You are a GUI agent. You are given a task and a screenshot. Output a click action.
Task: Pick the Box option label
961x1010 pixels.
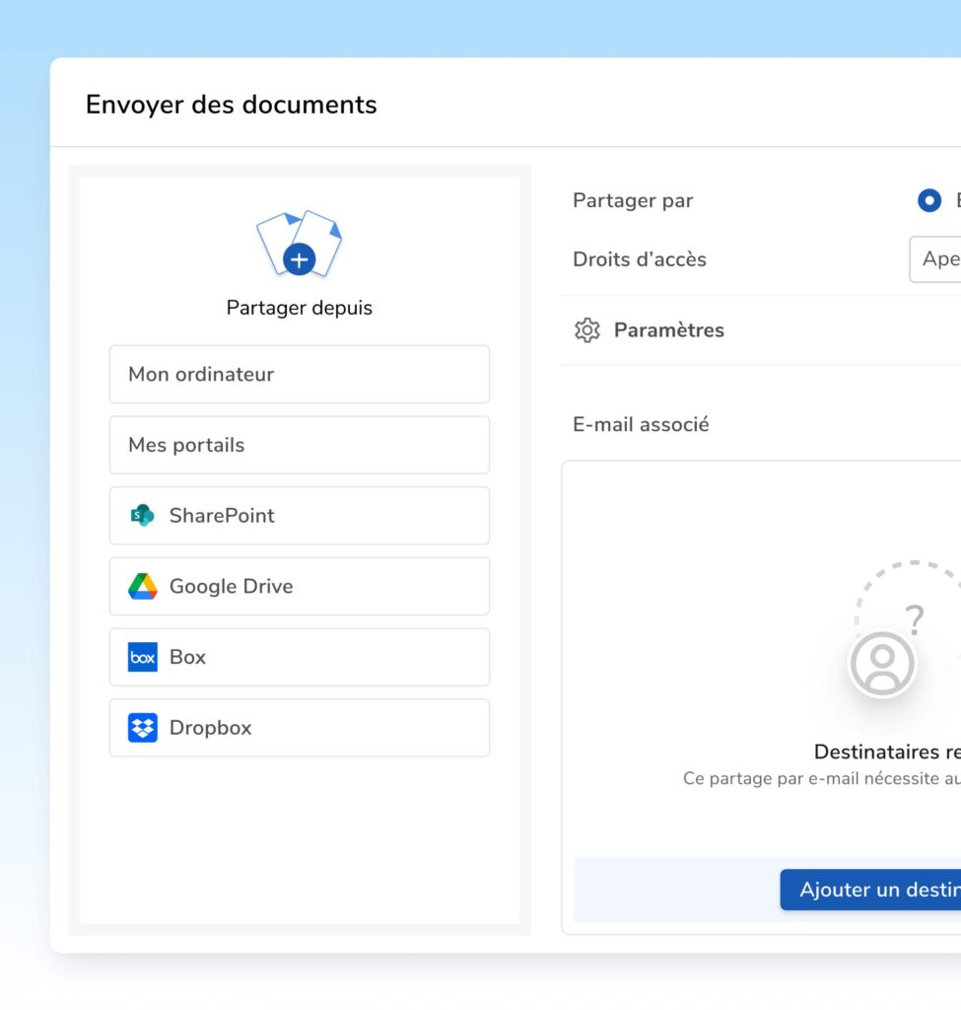(x=187, y=658)
